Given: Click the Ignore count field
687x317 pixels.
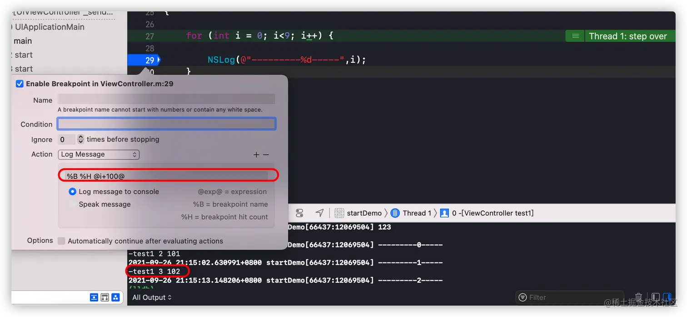Looking at the screenshot, I should pyautogui.click(x=66, y=139).
